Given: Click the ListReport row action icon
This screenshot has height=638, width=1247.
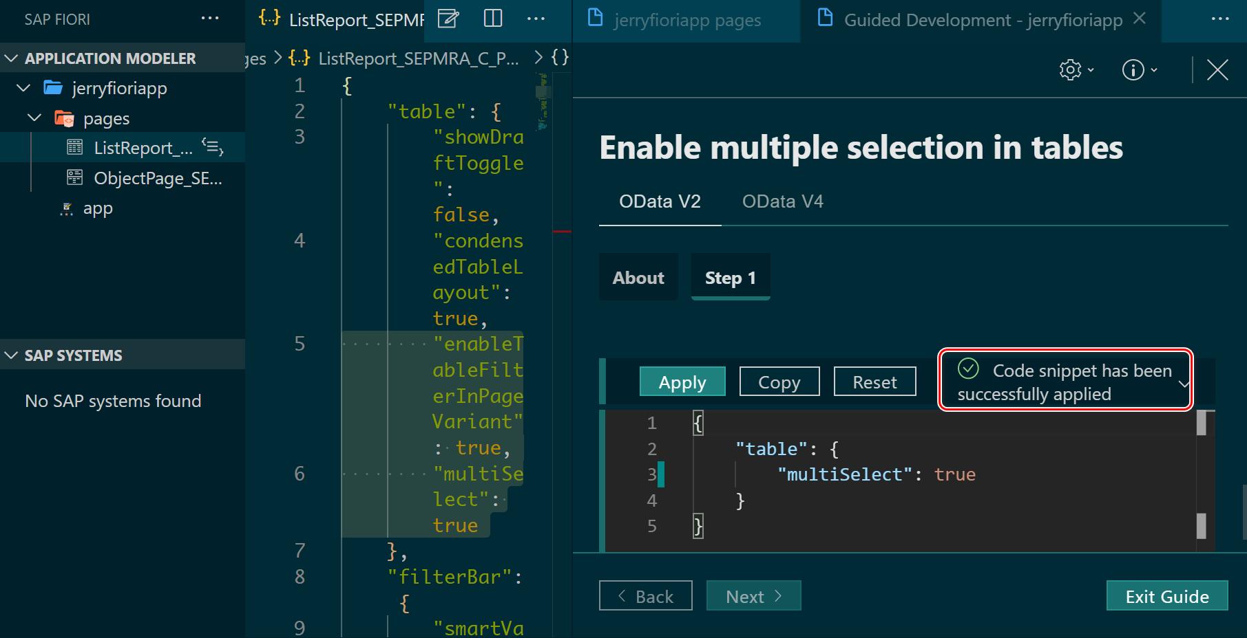Looking at the screenshot, I should [x=212, y=146].
